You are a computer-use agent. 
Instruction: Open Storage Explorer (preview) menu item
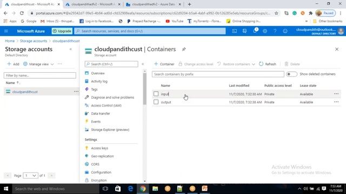[x=110, y=130]
